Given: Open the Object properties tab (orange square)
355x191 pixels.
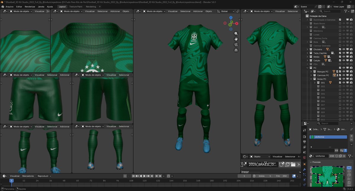Looking at the screenshot, I should [304, 164].
